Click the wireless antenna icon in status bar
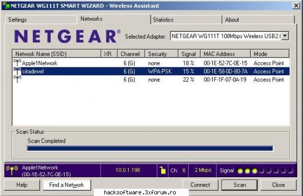Viewport: 303px width, 196px height. point(12,170)
